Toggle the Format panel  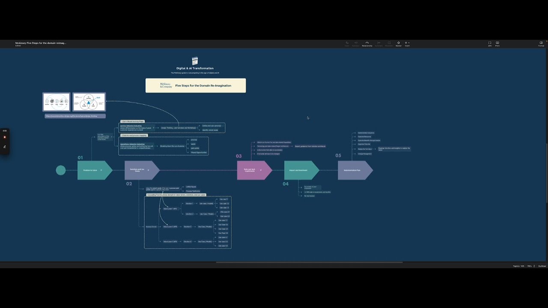[x=541, y=44]
